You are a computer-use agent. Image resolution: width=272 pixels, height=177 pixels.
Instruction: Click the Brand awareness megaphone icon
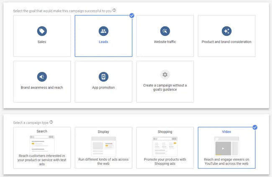[x=42, y=77]
